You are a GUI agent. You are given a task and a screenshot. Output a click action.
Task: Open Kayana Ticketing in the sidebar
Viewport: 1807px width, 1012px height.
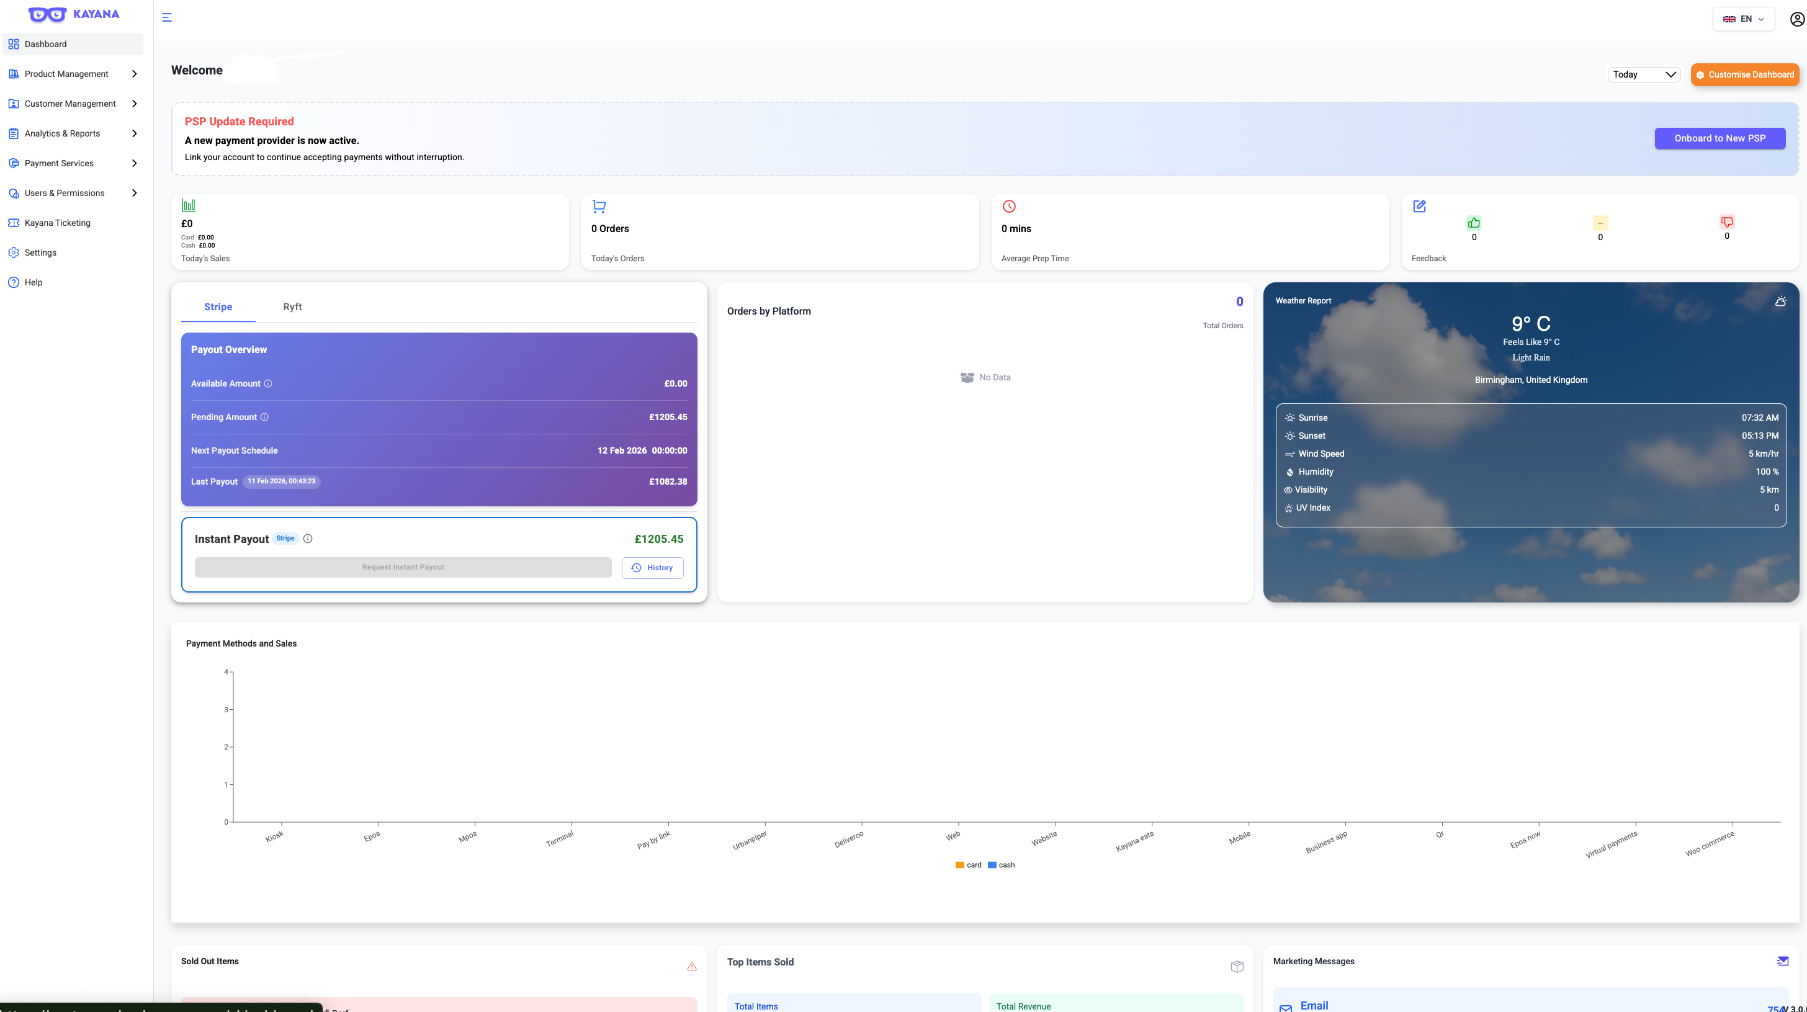click(73, 223)
